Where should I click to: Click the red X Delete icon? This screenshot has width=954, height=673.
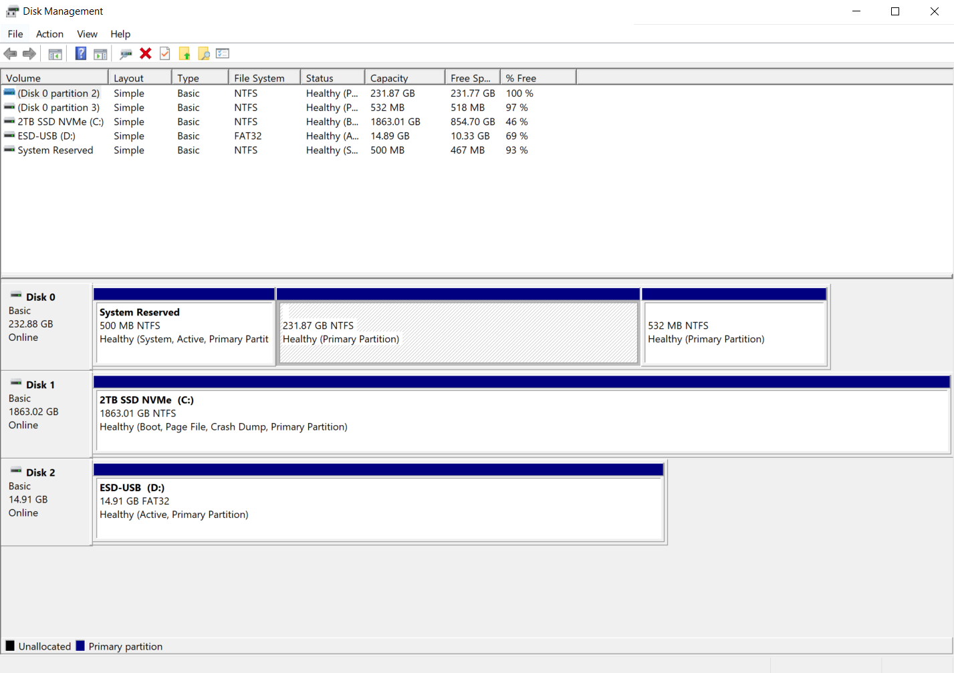pos(146,53)
